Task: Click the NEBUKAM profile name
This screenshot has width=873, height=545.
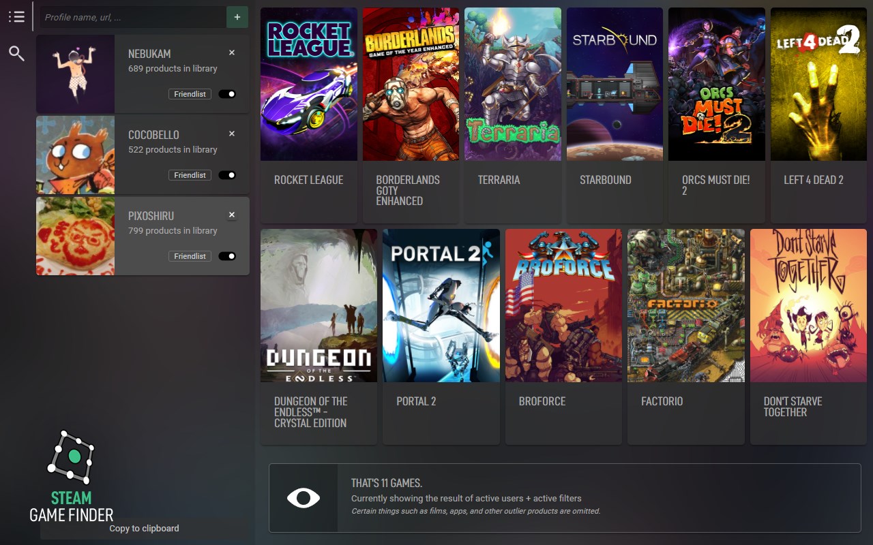Action: pyautogui.click(x=149, y=54)
